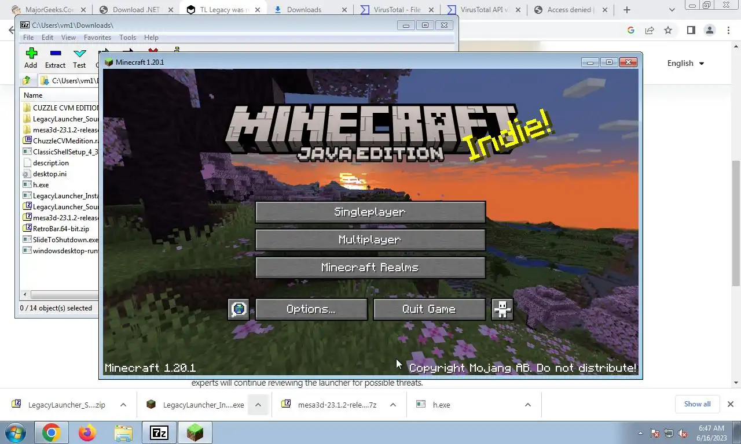Viewport: 741px width, 444px height.
Task: Click the network tray icon
Action: 669,433
